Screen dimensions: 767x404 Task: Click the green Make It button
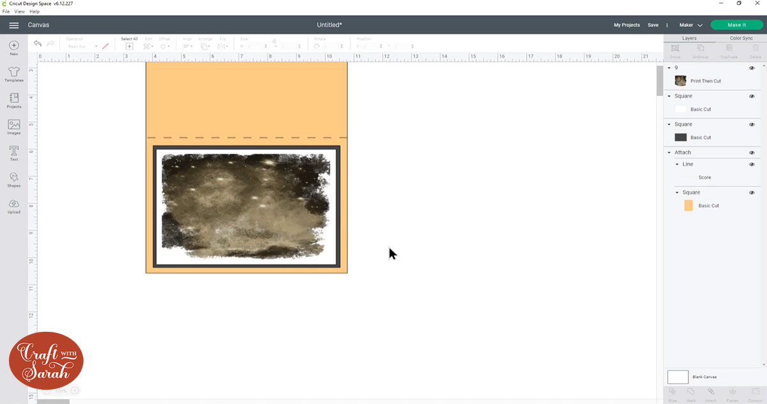[736, 24]
